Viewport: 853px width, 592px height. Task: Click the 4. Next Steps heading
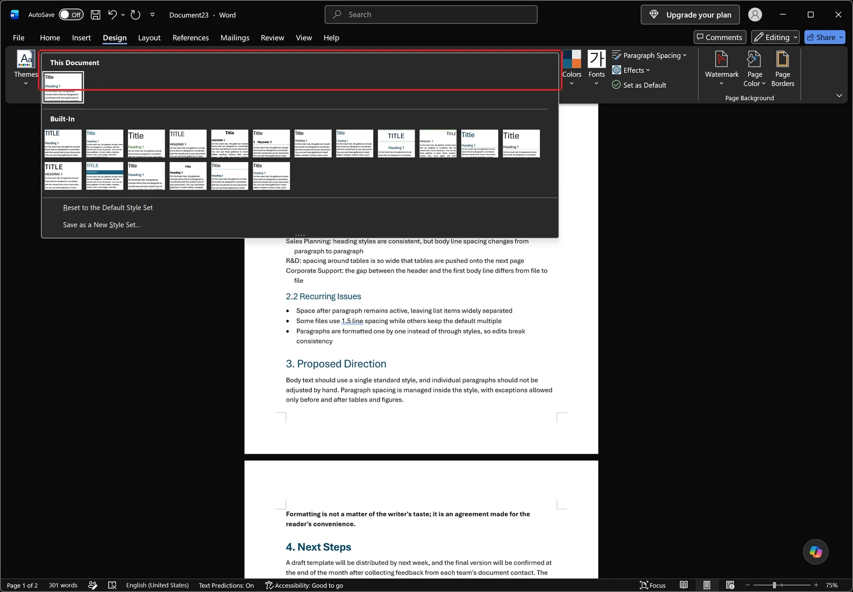(x=318, y=547)
